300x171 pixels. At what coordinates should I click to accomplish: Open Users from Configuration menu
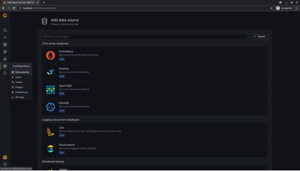18,77
